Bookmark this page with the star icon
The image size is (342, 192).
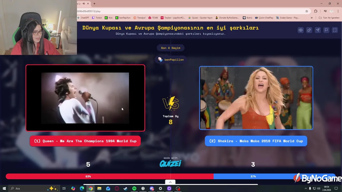coord(307,11)
